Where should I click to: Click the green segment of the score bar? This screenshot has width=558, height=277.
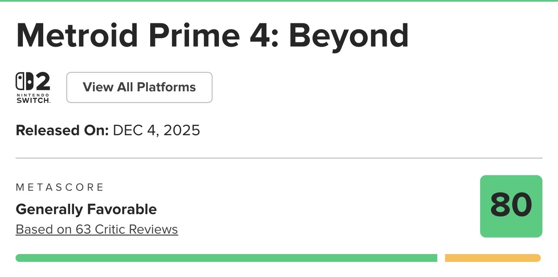coord(226,258)
